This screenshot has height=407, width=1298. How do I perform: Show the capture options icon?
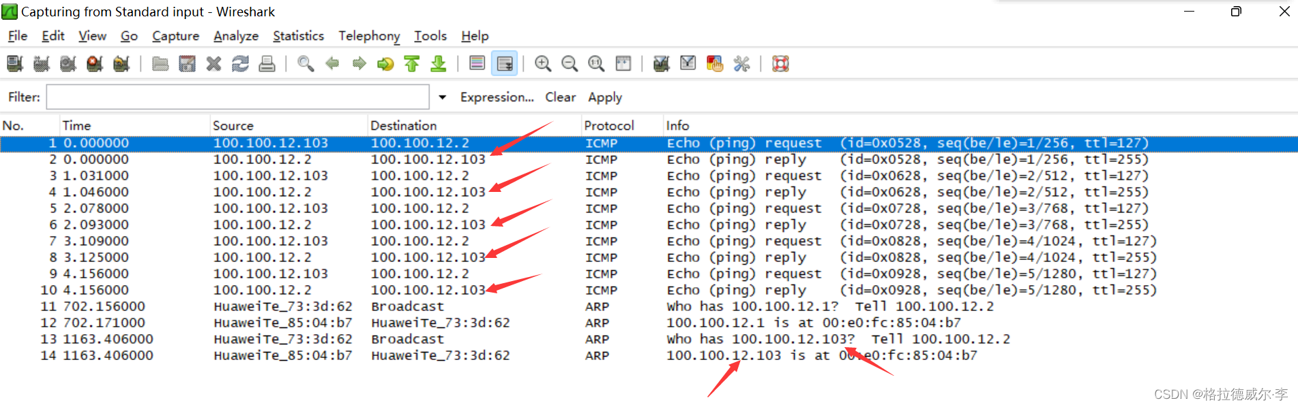42,64
